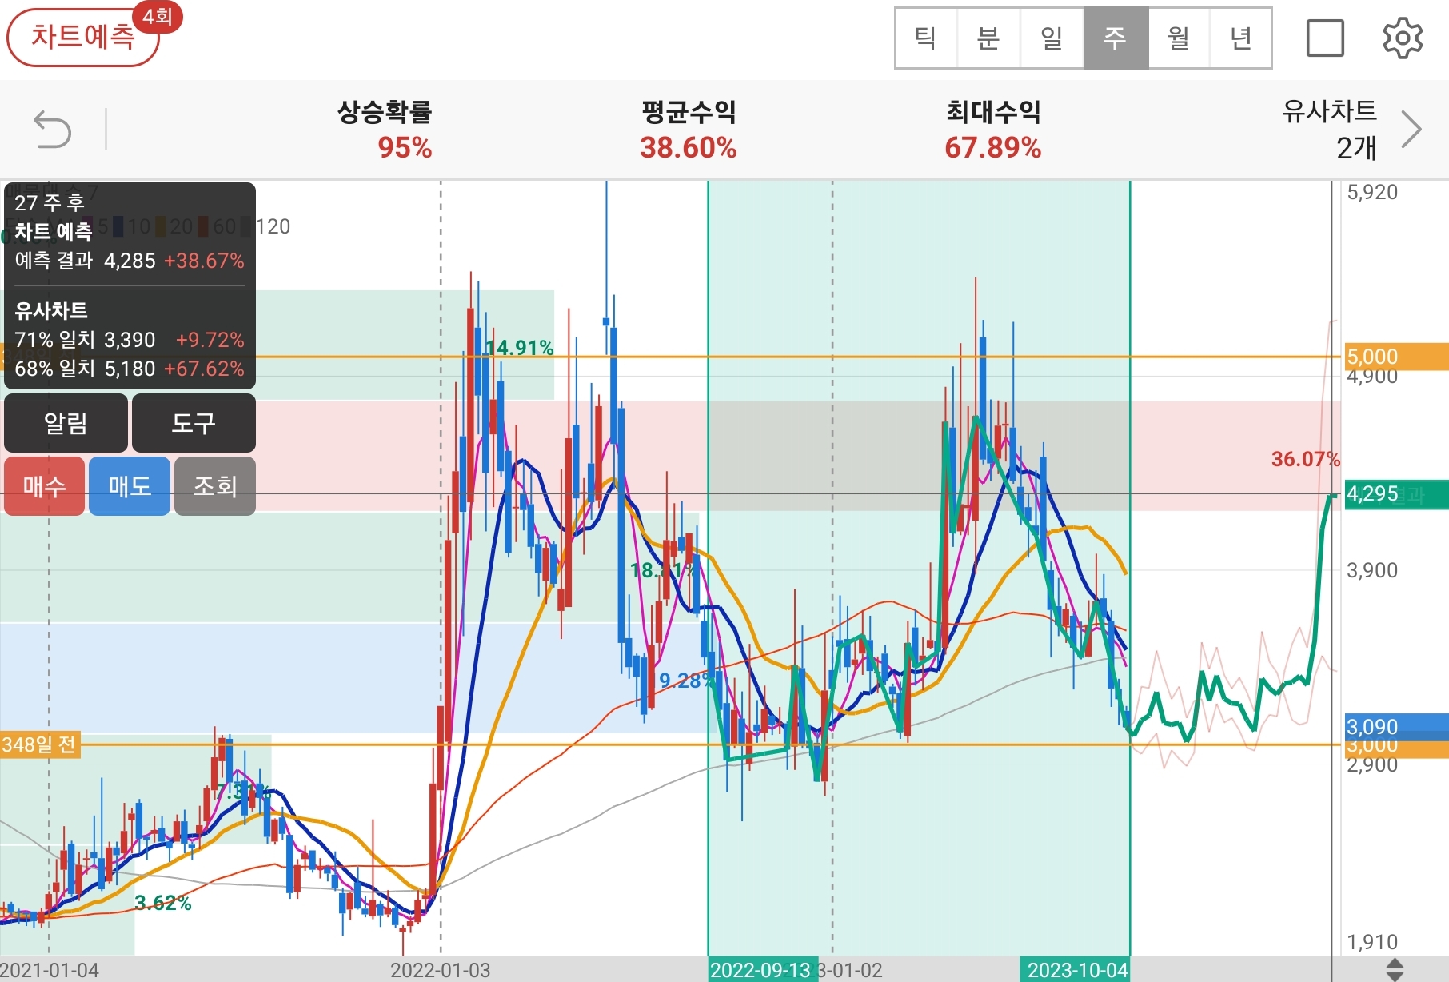Select the 4,295 green price label
Image resolution: width=1449 pixels, height=982 pixels.
tap(1396, 494)
